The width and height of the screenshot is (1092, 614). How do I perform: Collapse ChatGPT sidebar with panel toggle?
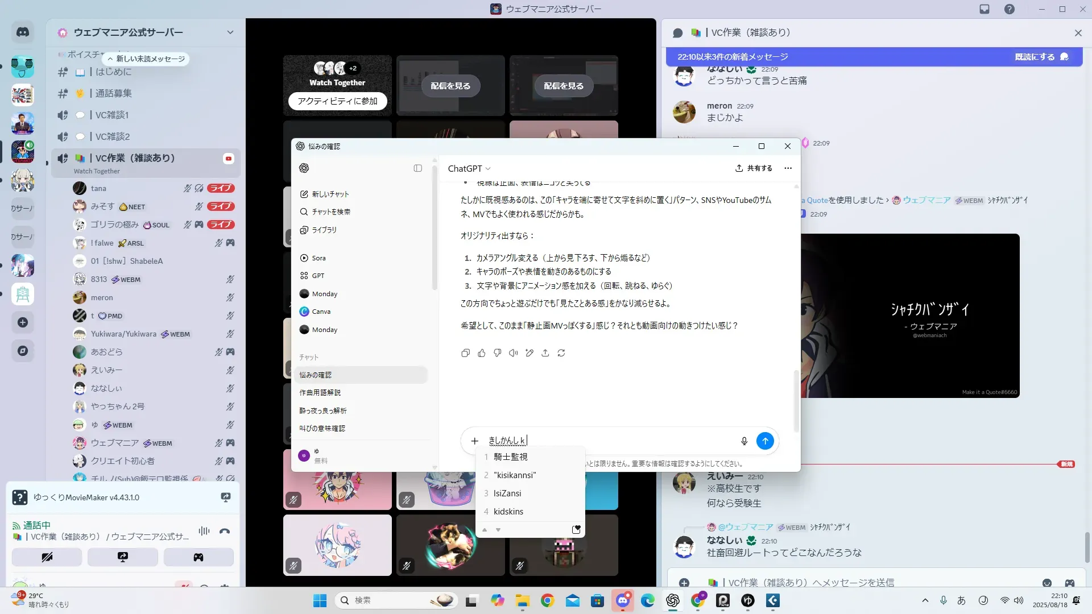[x=417, y=168]
